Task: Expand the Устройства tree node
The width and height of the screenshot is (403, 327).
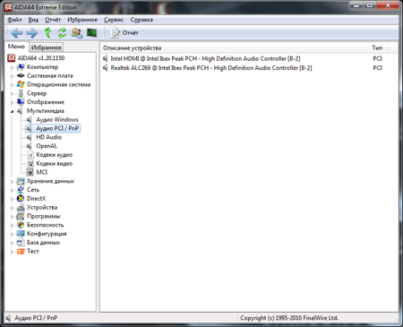Action: tap(13, 208)
